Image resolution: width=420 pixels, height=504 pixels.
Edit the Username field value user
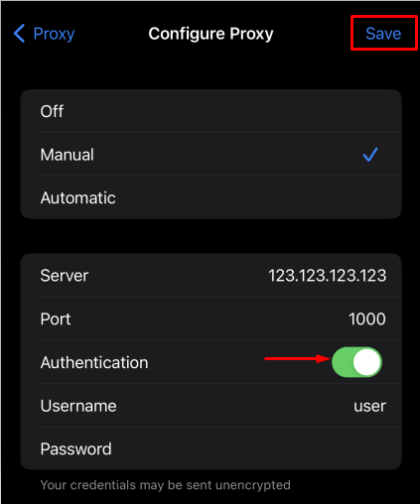(x=369, y=406)
